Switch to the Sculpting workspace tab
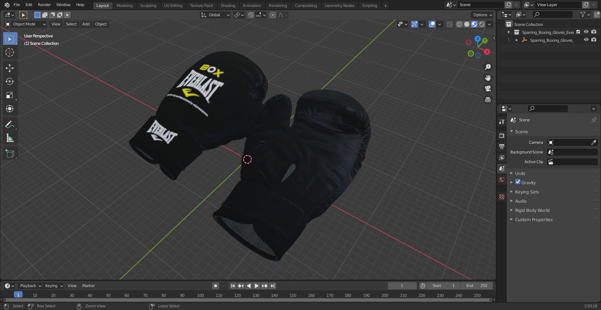Viewport: 601px width, 310px height. tap(148, 5)
